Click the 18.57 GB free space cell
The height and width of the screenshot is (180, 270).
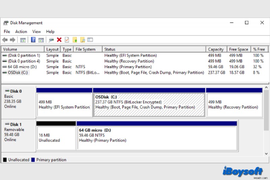click(237, 73)
